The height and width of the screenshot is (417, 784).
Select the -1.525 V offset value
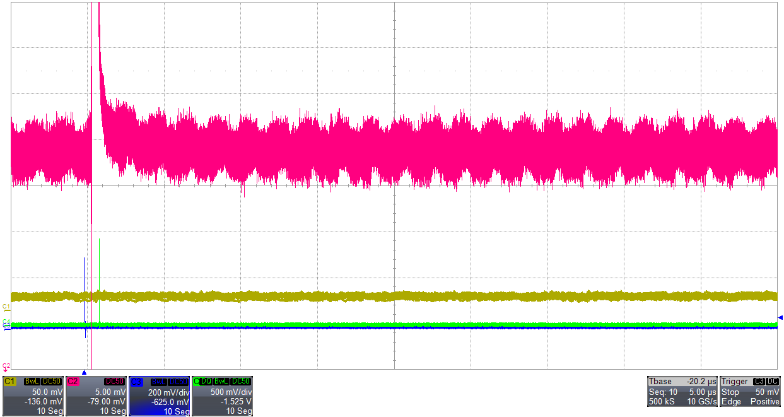(x=237, y=401)
